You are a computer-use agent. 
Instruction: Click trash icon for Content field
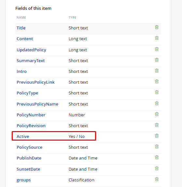coord(157,38)
